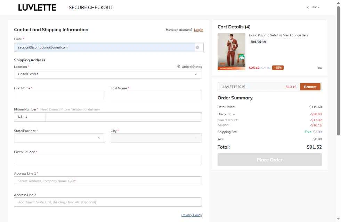Click the First Name input field

point(59,96)
